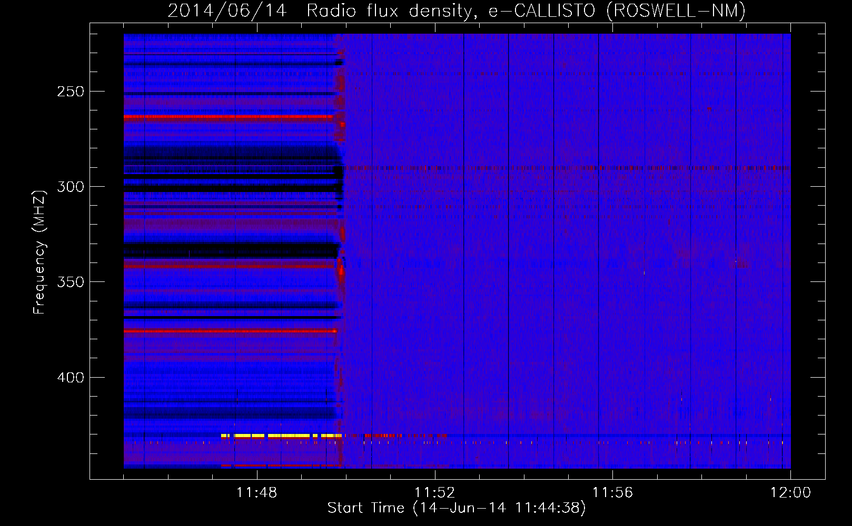Click the 300 frequency tick label
Screen dimensions: 852x526
point(71,187)
